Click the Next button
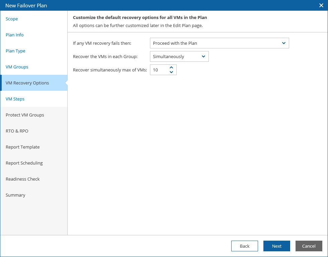The image size is (328, 257). click(x=276, y=246)
